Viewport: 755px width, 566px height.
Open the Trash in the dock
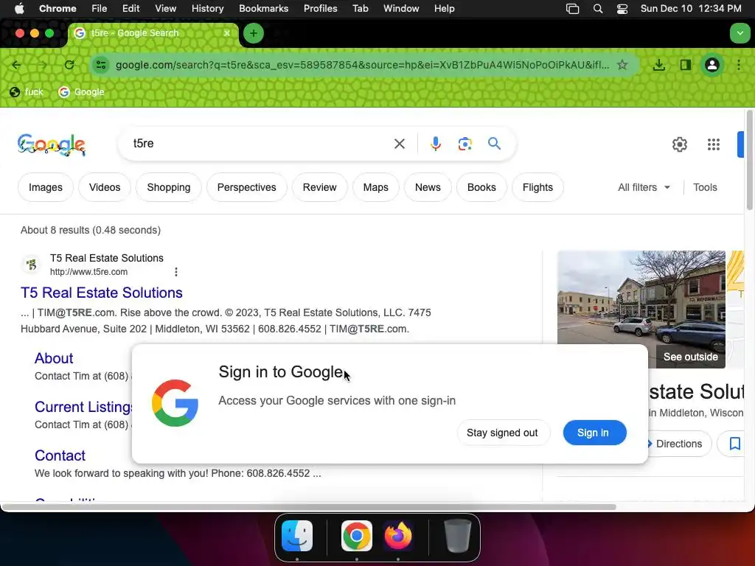[457, 536]
